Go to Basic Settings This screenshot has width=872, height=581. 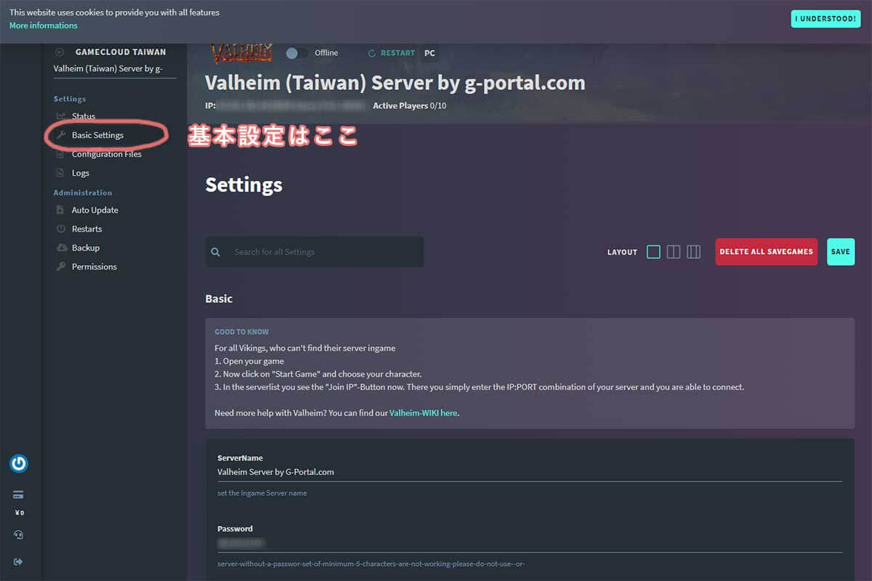[97, 135]
